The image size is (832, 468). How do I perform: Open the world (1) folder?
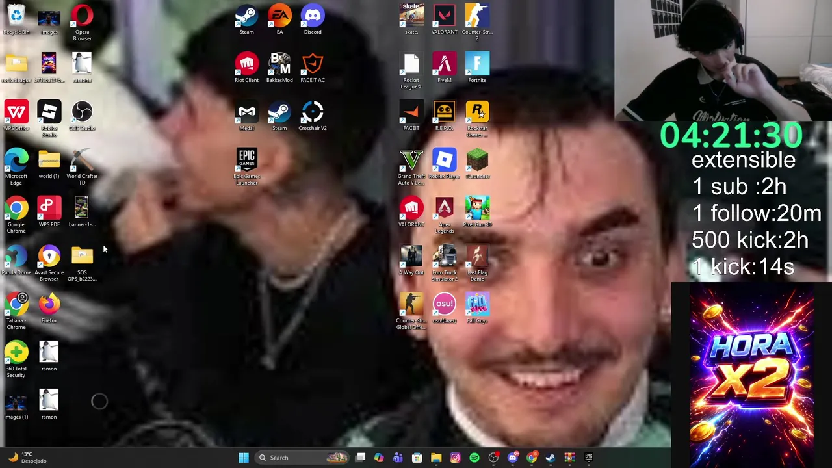(x=49, y=164)
